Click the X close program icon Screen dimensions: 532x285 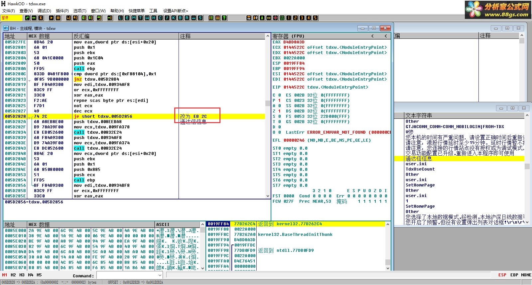pyautogui.click(x=41, y=18)
